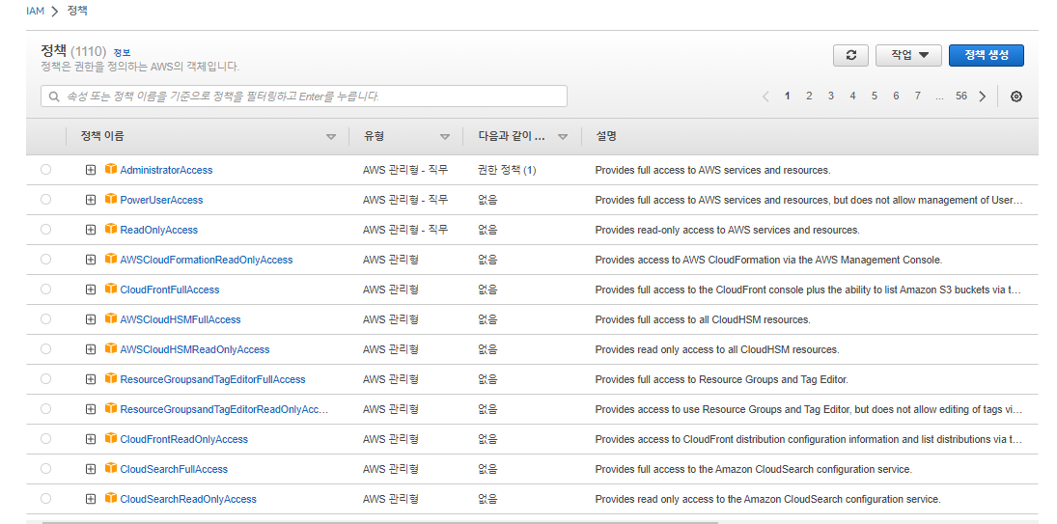
Task: Go to page 6 of policies
Action: point(896,97)
